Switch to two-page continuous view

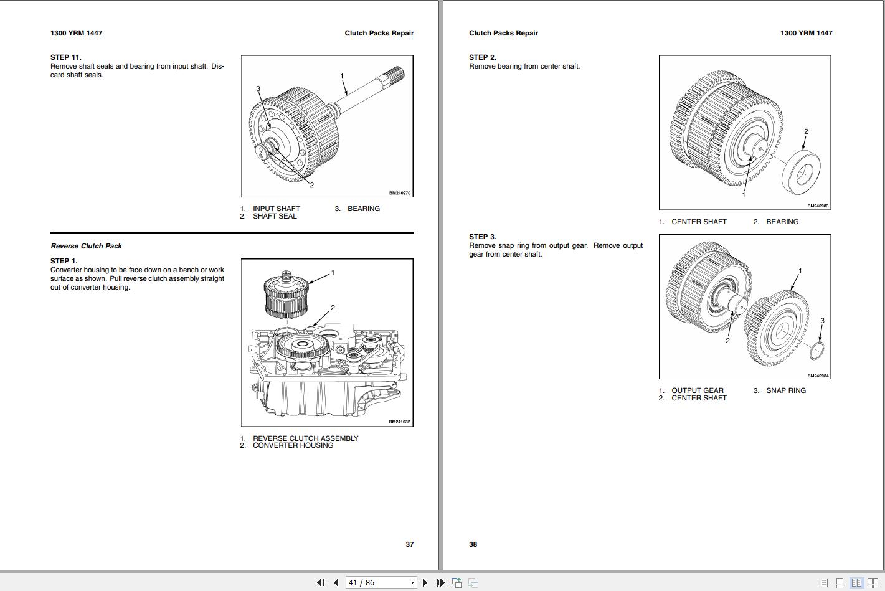873,583
